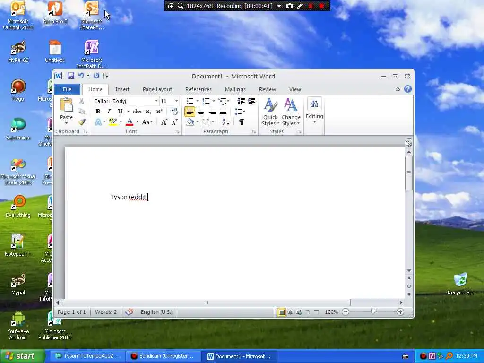Apply superscript formatting
The height and width of the screenshot is (363, 484).
tap(159, 112)
